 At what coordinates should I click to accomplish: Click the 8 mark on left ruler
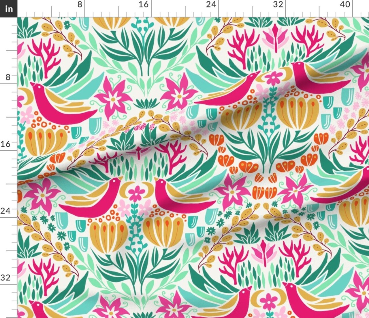pos(8,77)
